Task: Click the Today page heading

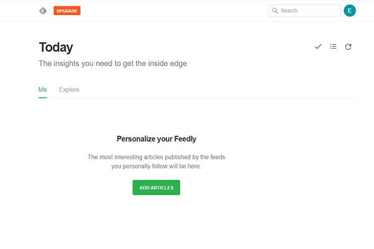Action: [56, 47]
